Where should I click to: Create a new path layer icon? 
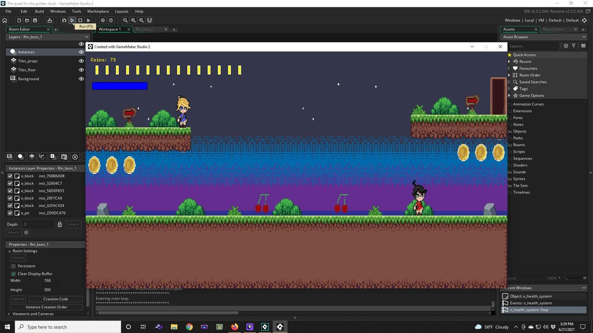[42, 157]
